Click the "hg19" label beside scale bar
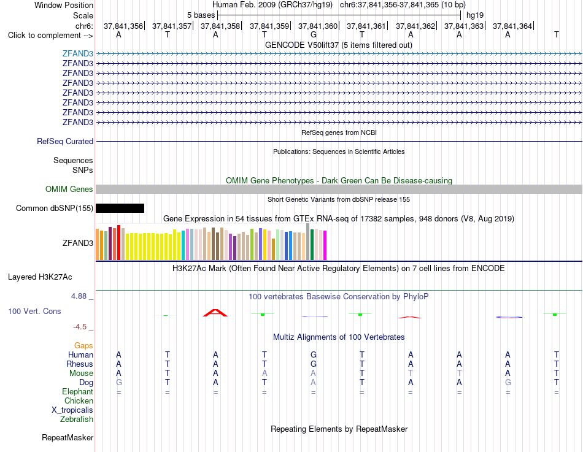The image size is (583, 452). coord(475,15)
